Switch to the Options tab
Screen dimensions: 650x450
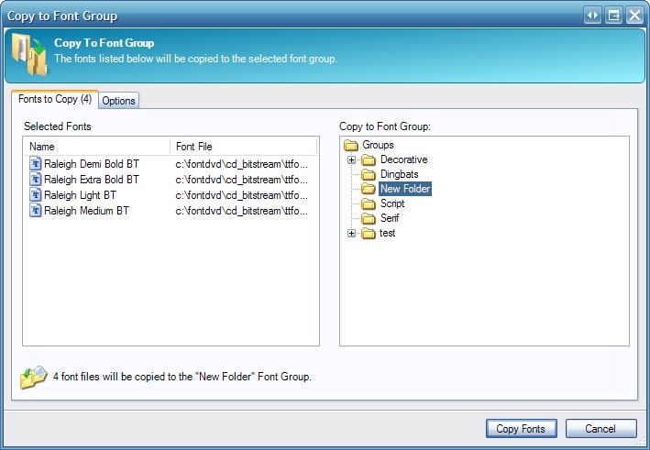(118, 101)
